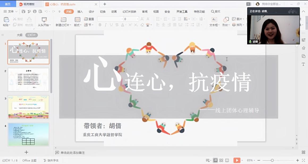Toggle the 幻灯片 thumbnail pane view
The image size is (308, 164).
[x=32, y=35]
